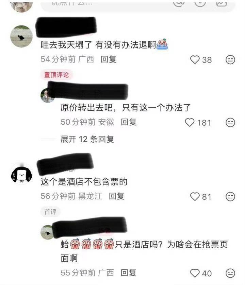Open the dog-on-grass avatar profile

[21, 36]
